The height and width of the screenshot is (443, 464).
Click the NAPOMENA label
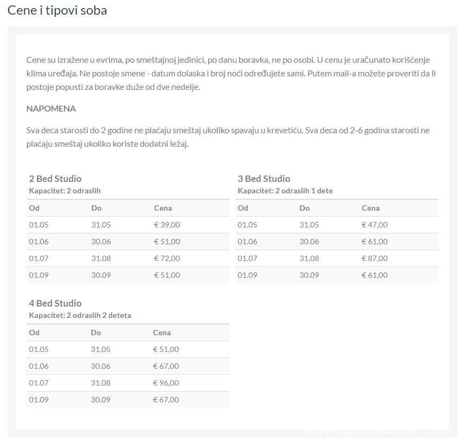tap(51, 108)
